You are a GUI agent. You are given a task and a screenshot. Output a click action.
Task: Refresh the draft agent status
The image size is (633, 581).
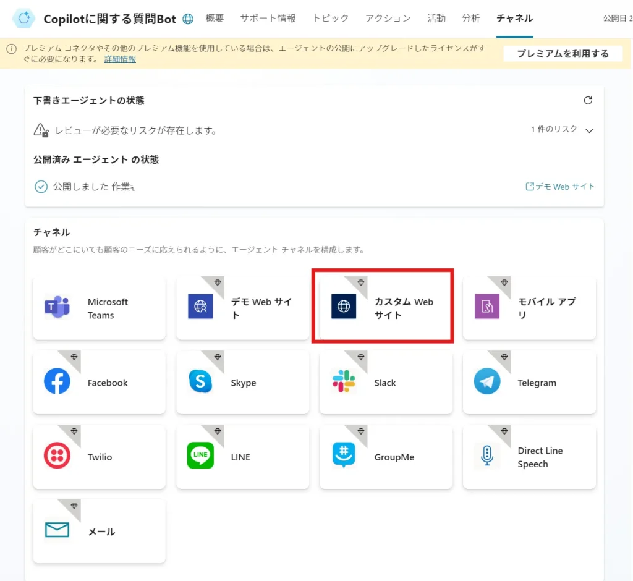(588, 101)
